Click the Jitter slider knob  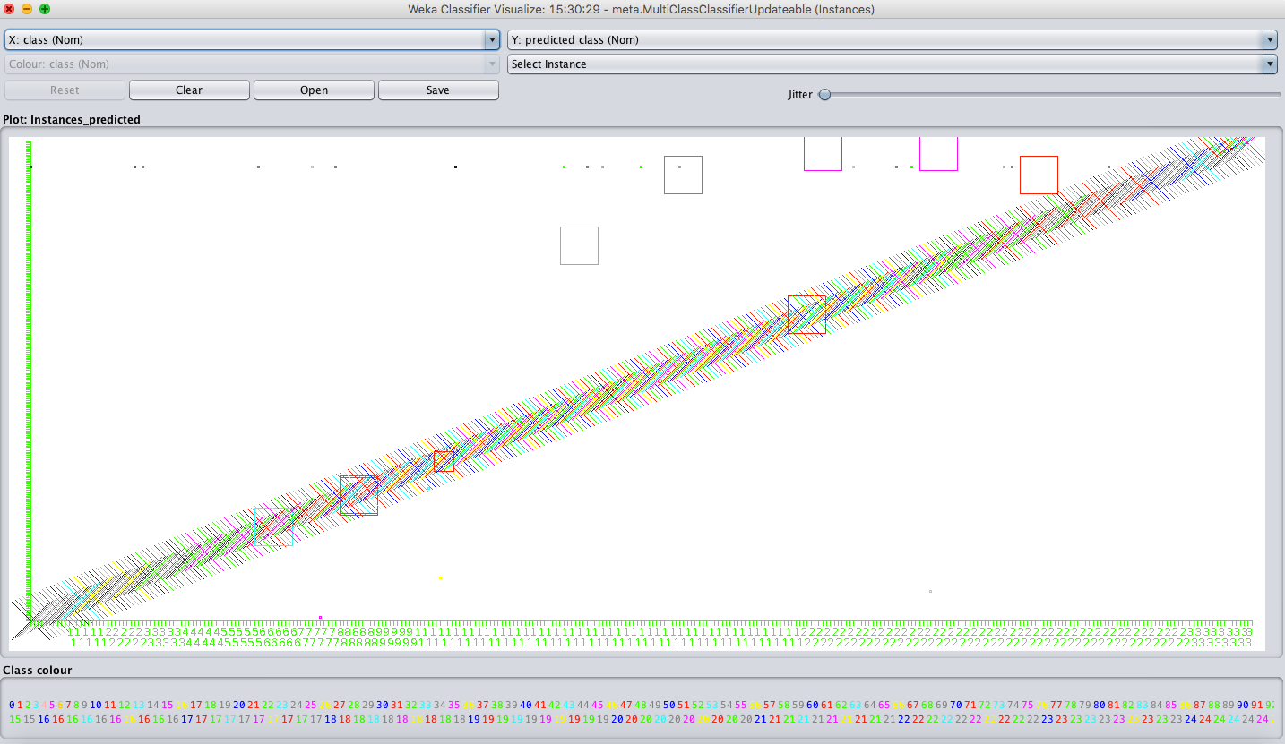824,94
